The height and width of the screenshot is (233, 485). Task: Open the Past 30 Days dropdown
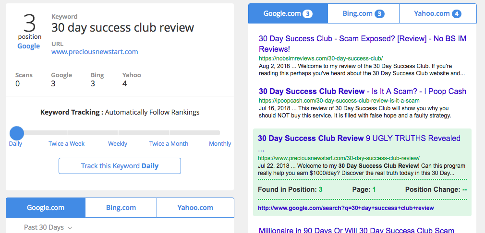coord(48,227)
